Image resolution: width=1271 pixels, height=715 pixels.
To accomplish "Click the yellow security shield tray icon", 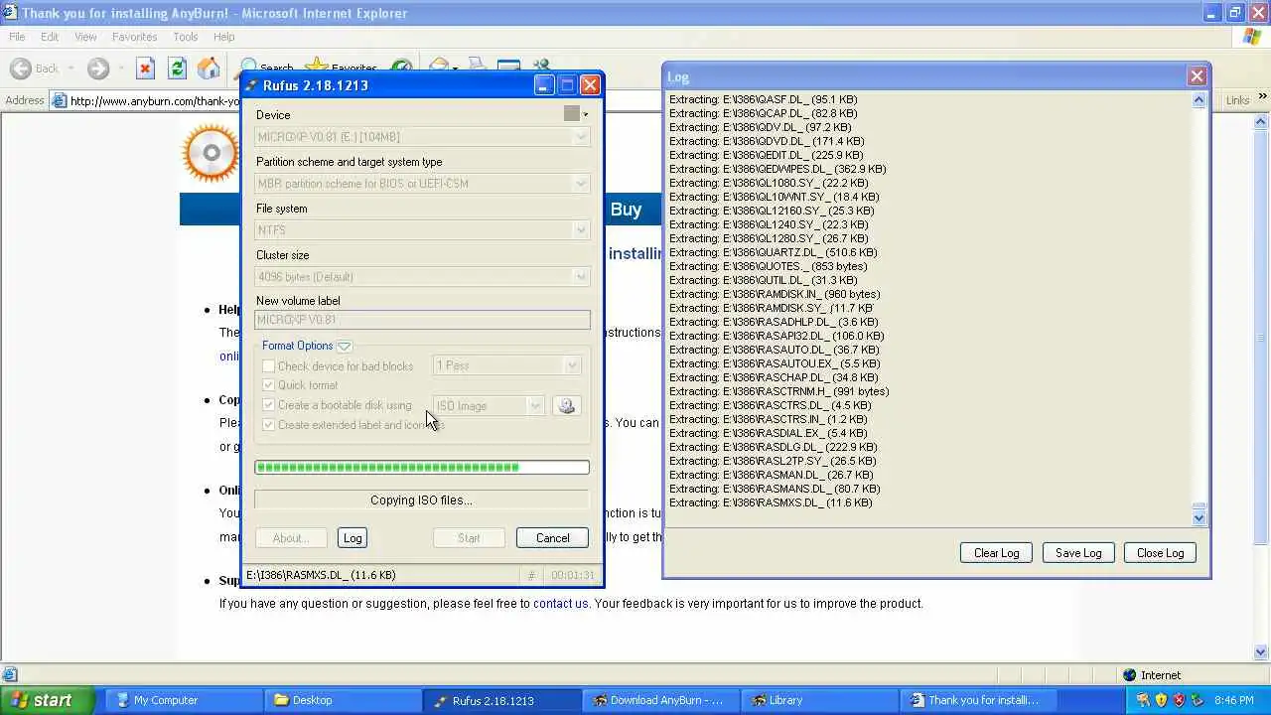I will [1161, 700].
